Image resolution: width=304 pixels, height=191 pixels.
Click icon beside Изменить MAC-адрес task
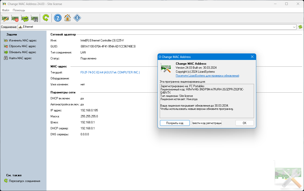coord(6,40)
